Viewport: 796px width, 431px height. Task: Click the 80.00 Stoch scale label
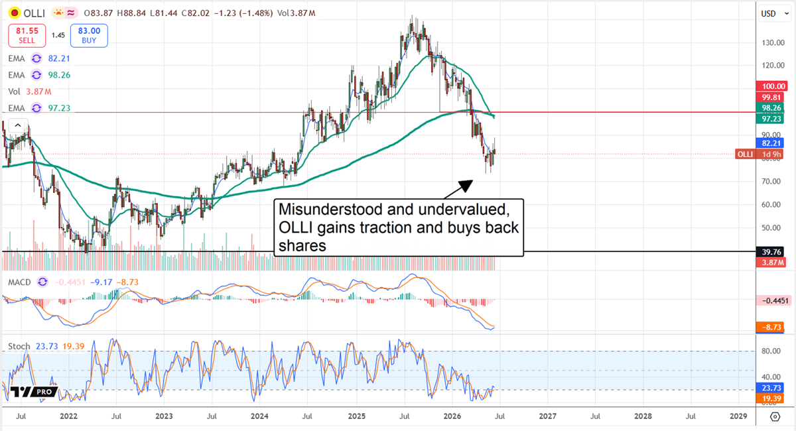coord(771,351)
